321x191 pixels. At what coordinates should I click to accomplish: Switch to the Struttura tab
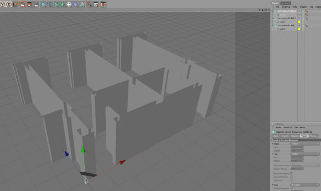click(285, 3)
